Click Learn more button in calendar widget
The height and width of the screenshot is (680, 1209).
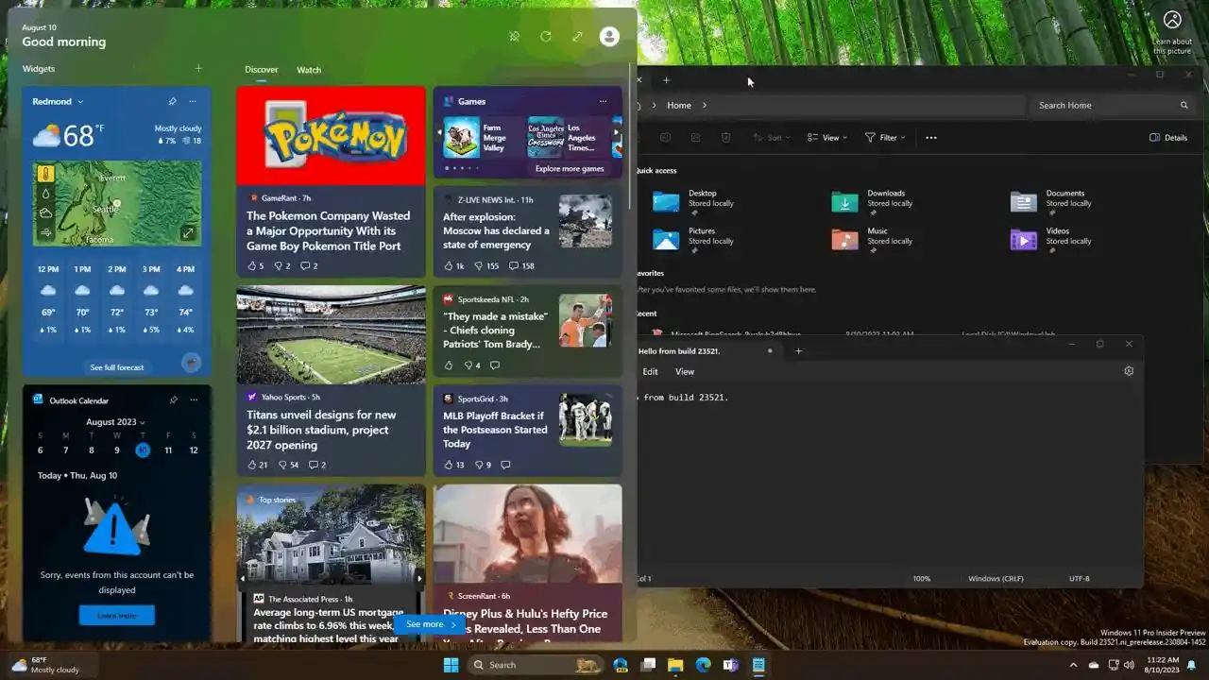[x=117, y=616]
